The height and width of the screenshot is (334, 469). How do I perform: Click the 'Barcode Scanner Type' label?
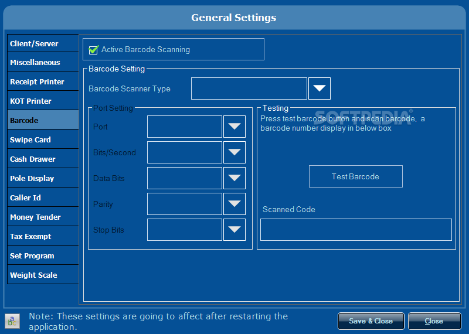coord(130,89)
